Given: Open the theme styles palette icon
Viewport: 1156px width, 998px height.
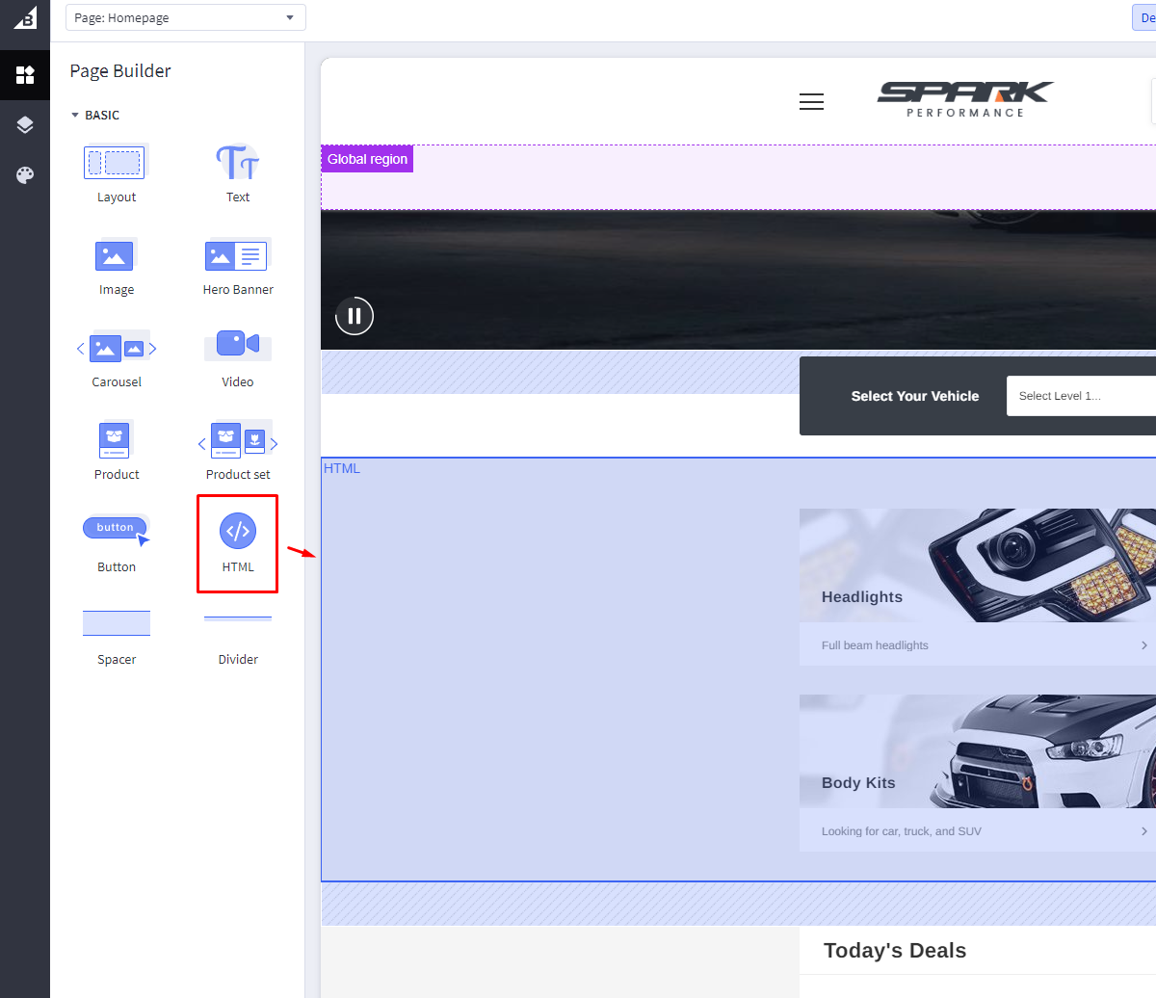Looking at the screenshot, I should coord(25,174).
